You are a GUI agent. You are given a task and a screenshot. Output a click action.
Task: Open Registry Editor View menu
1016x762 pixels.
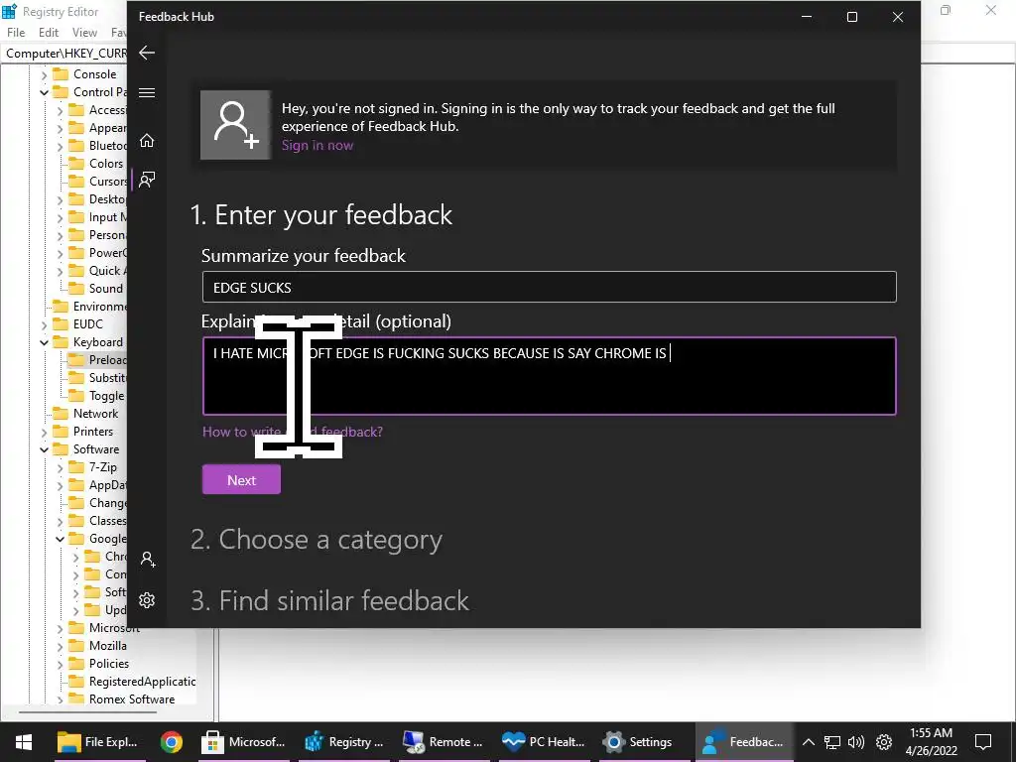click(x=84, y=33)
